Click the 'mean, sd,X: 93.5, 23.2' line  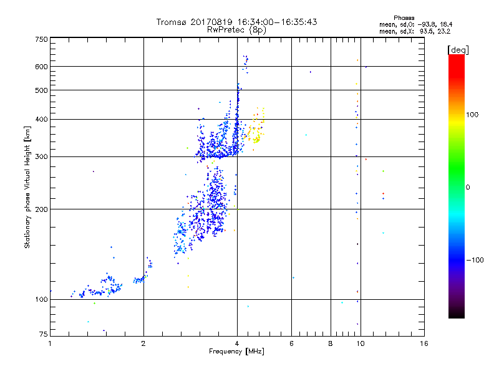coord(415,31)
